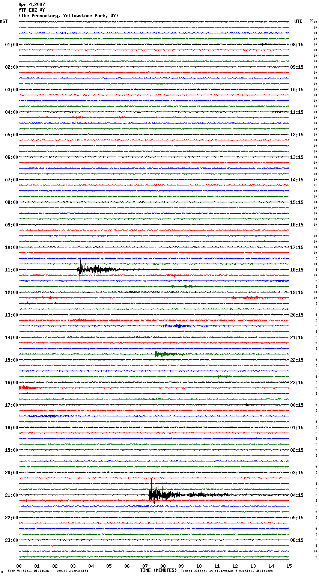The width and height of the screenshot is (319, 576).
Task: Click the blue spike at the start of the trace below 23:00
Action: pyautogui.click(x=27, y=553)
